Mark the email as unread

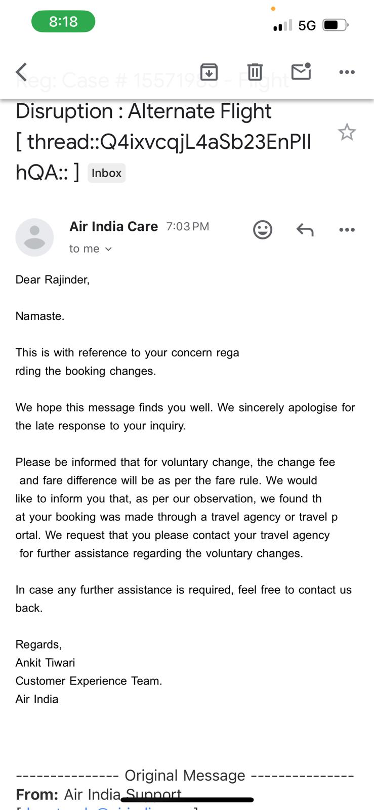click(301, 72)
